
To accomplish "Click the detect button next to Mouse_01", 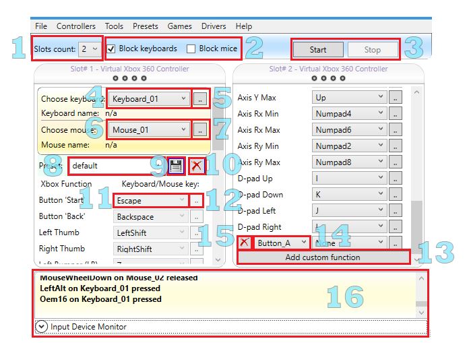I will pos(199,129).
